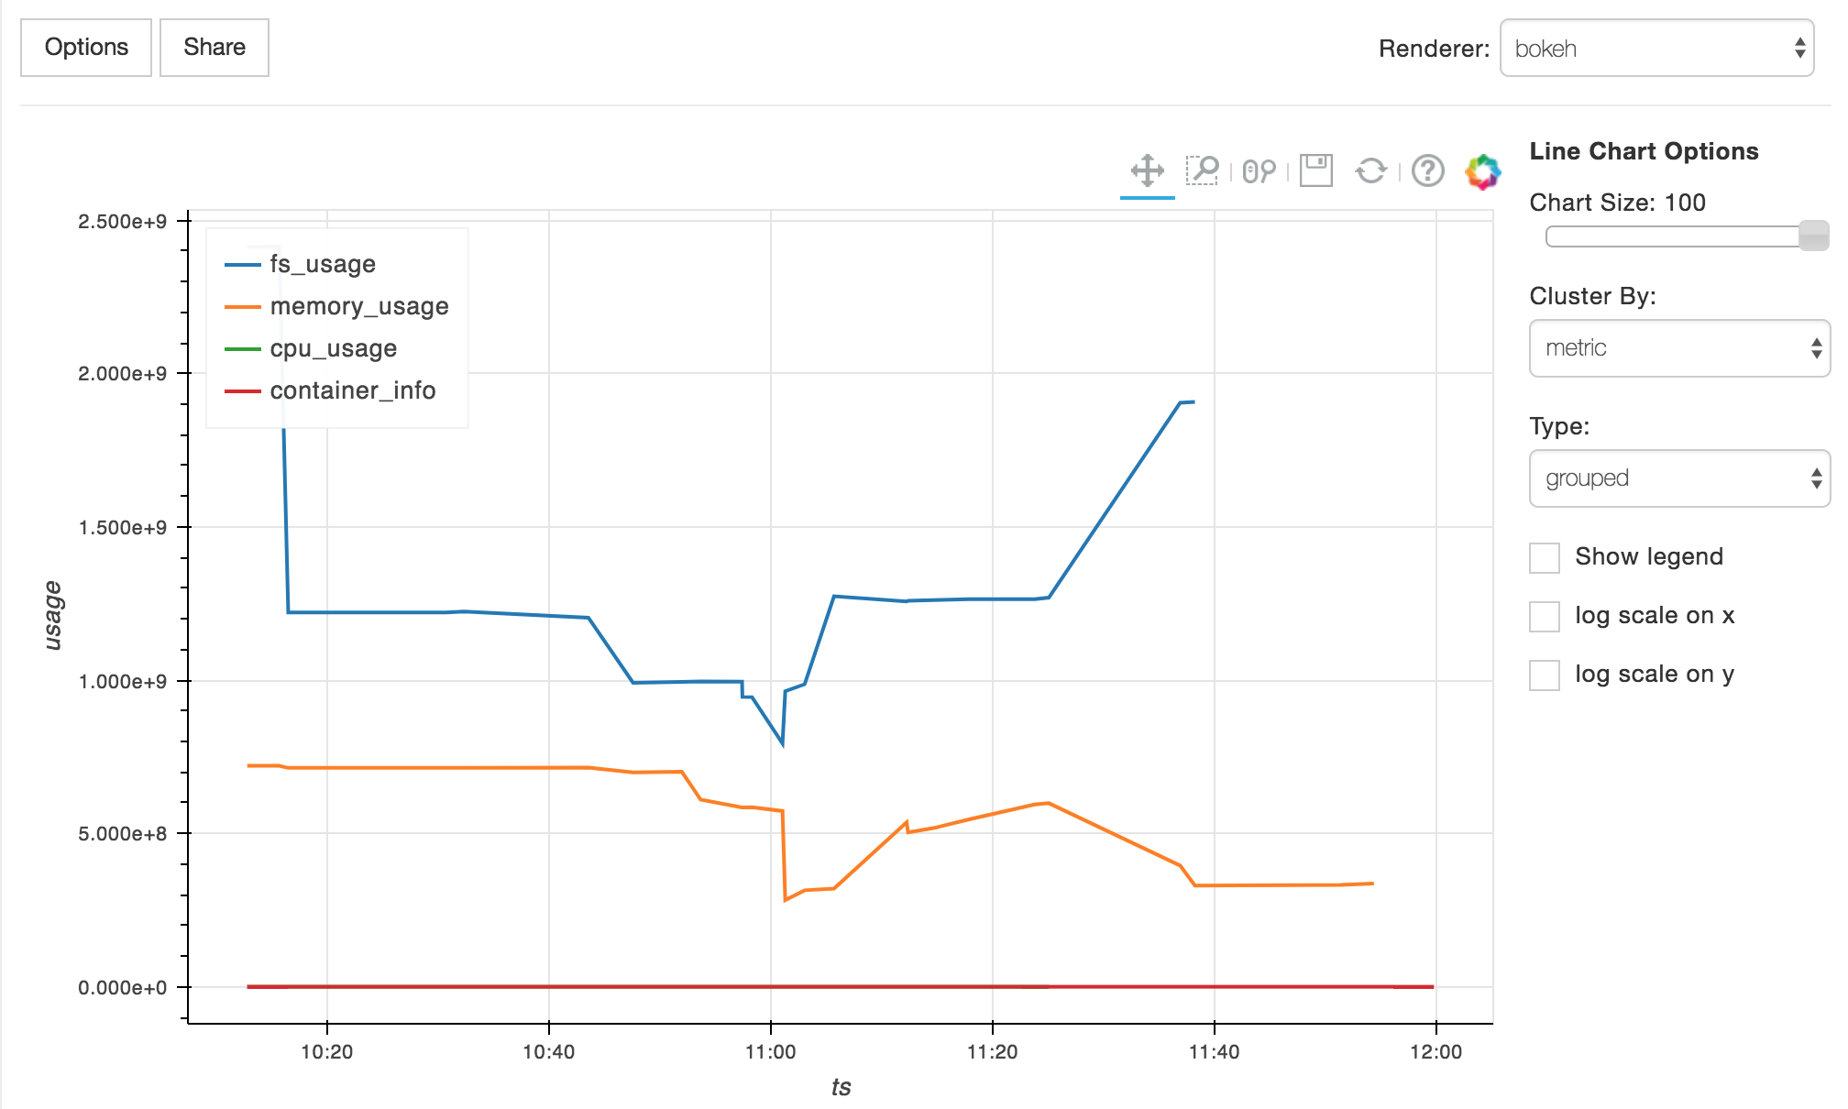This screenshot has width=1848, height=1109.
Task: Enable the Wheel Zoom tool
Action: pos(1259,171)
